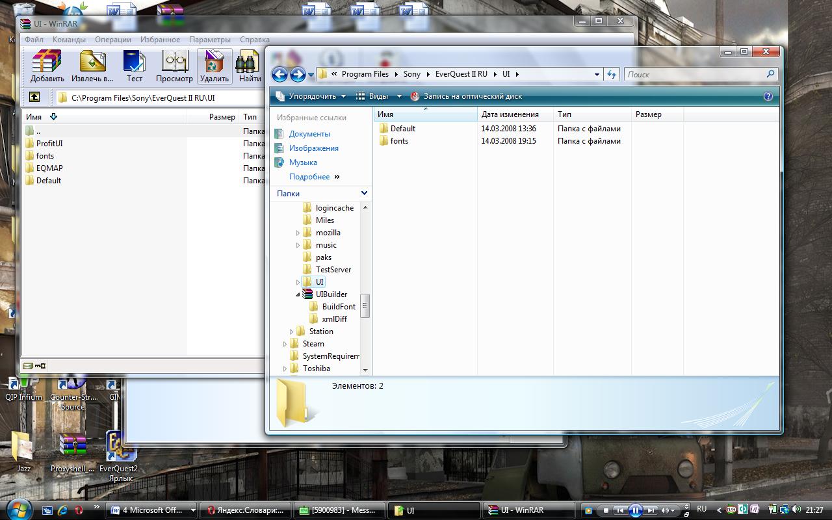Switch to the Яндекс.Словари taskbar button
Screen dimensions: 832x520
pyautogui.click(x=246, y=510)
